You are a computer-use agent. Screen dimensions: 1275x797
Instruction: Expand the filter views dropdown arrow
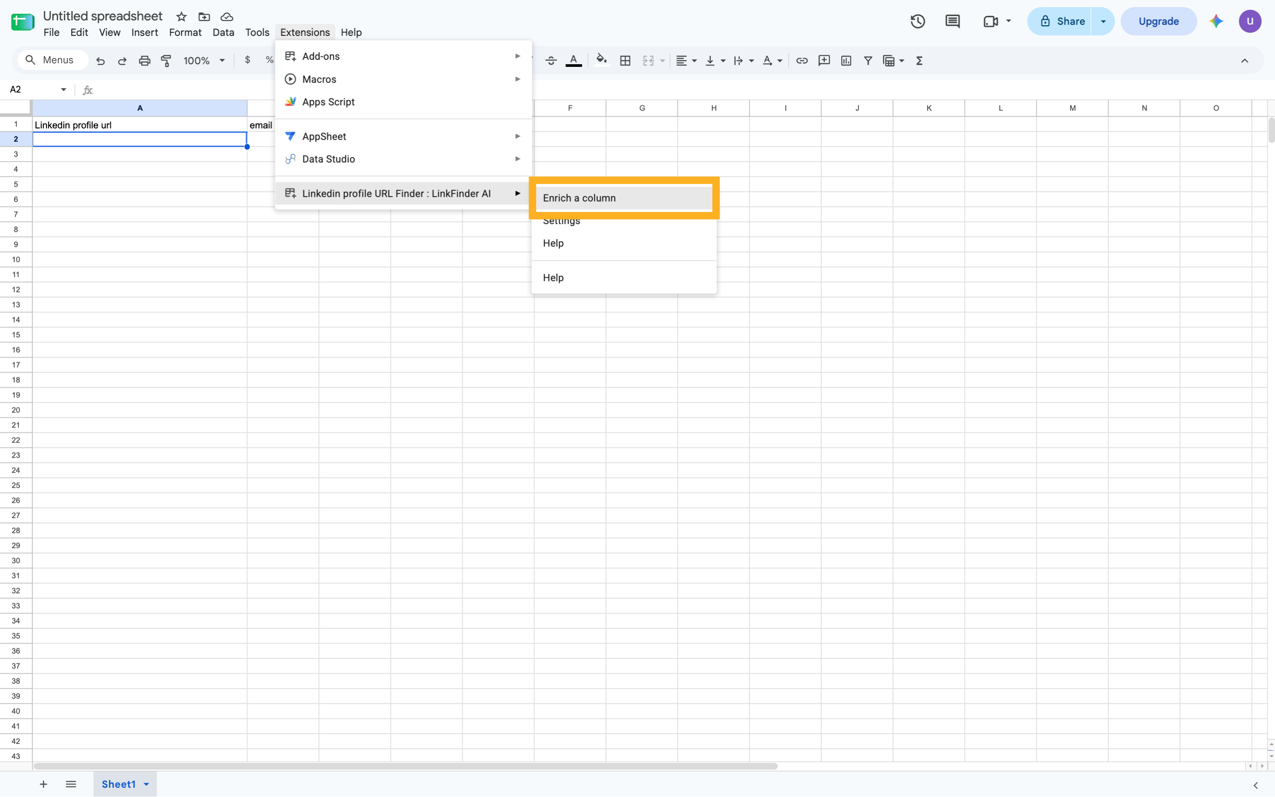[902, 61]
